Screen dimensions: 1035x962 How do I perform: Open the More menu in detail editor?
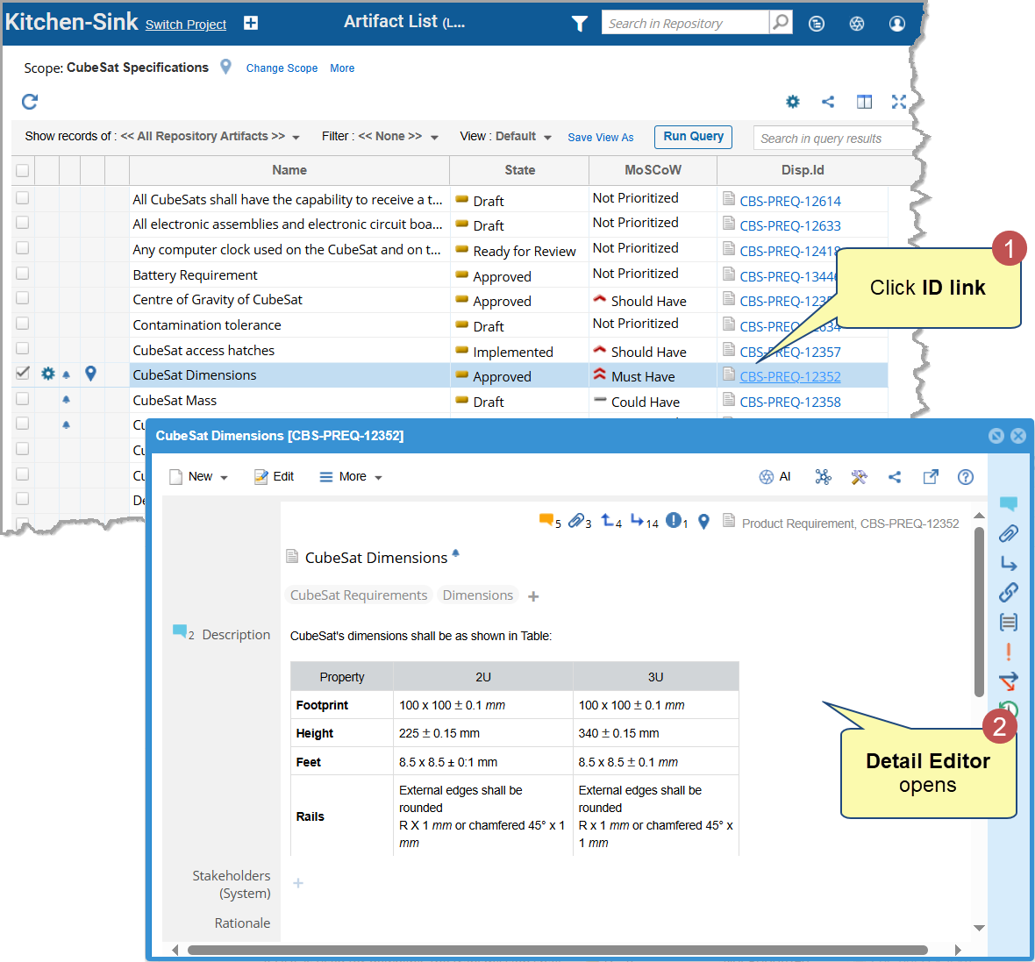(351, 477)
